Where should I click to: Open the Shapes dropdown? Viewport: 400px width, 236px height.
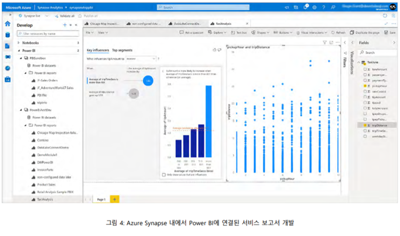[260, 32]
